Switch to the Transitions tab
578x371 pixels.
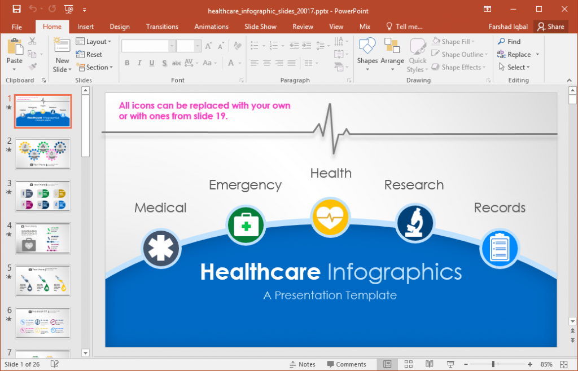click(x=162, y=26)
